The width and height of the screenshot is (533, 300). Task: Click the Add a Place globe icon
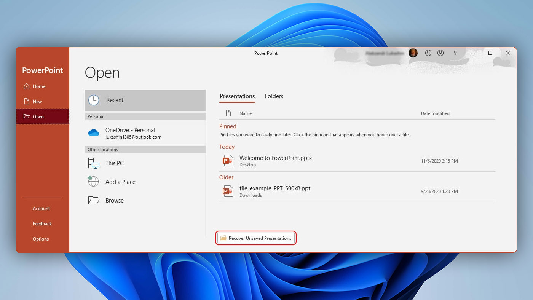click(93, 181)
